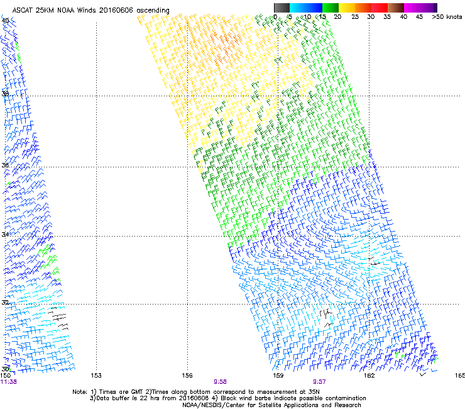This screenshot has height=409, width=465.
Task: Click the 34 latitude axis label
Action: (x=5, y=234)
